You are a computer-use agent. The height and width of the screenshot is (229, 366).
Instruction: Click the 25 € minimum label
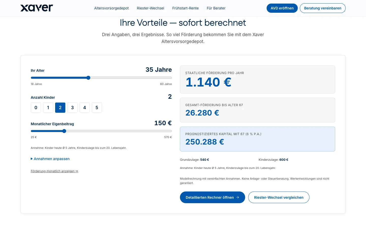(x=34, y=137)
